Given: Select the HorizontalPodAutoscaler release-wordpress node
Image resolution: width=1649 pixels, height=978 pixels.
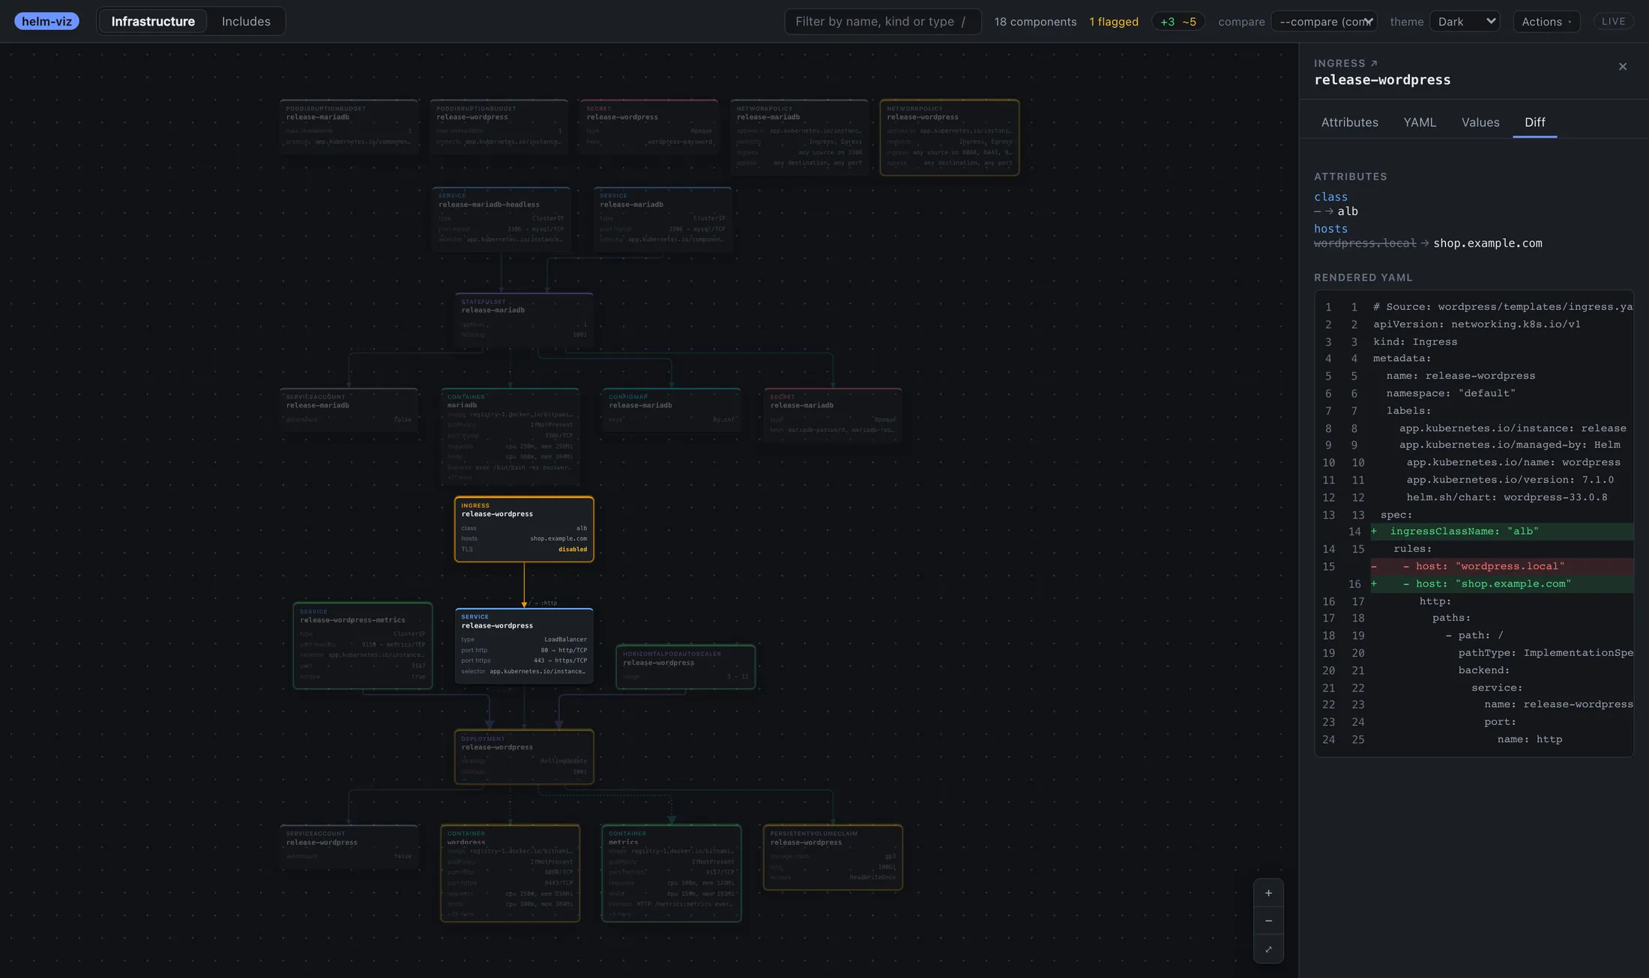Looking at the screenshot, I should [685, 666].
